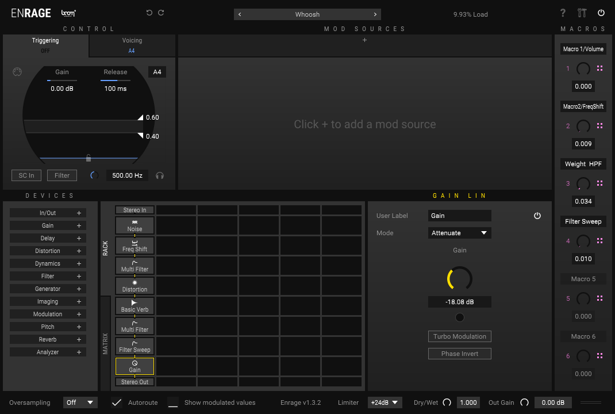Image resolution: width=615 pixels, height=414 pixels.
Task: Select the MATRIX vertical tab
Action: [105, 343]
